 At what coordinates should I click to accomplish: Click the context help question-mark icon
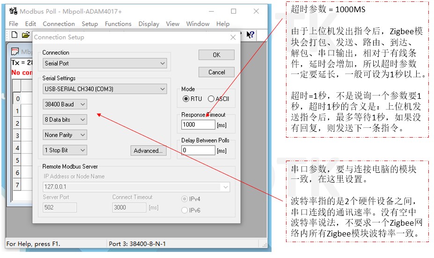click(250, 35)
